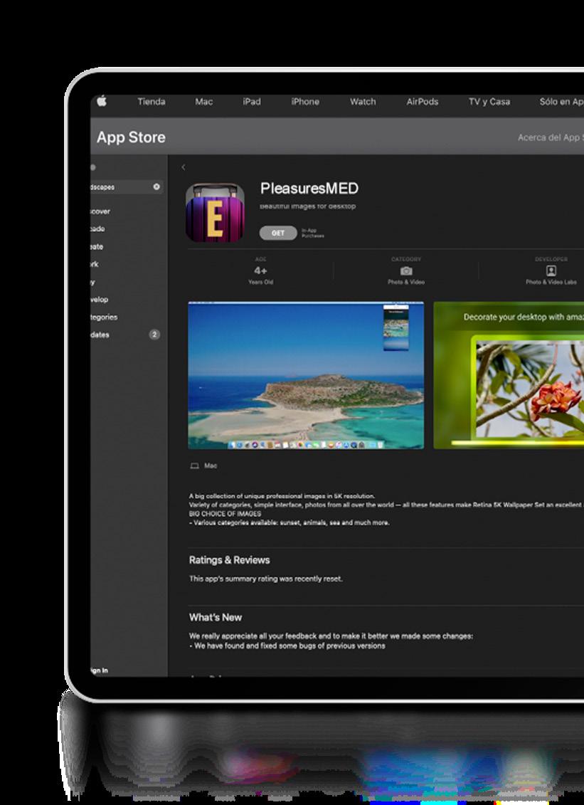Click the Mac laptop platform icon
The width and height of the screenshot is (584, 805).
(x=194, y=465)
